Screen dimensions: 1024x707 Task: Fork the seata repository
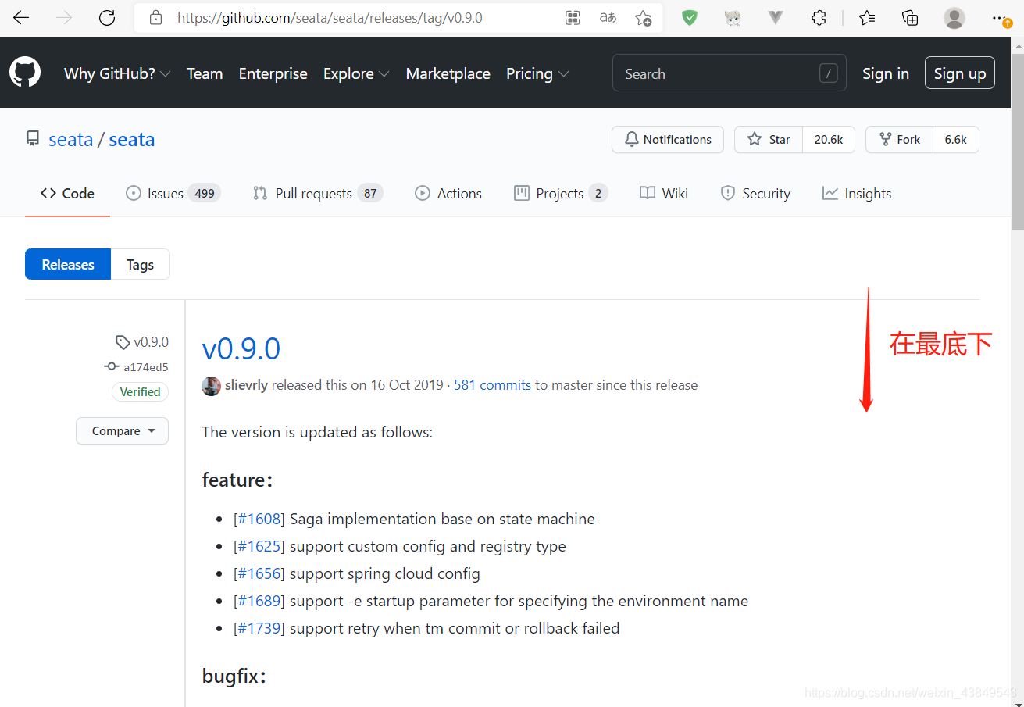(900, 140)
